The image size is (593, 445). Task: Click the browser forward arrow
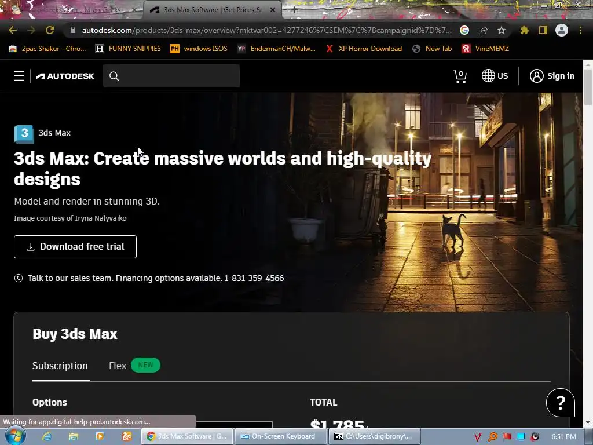point(31,30)
